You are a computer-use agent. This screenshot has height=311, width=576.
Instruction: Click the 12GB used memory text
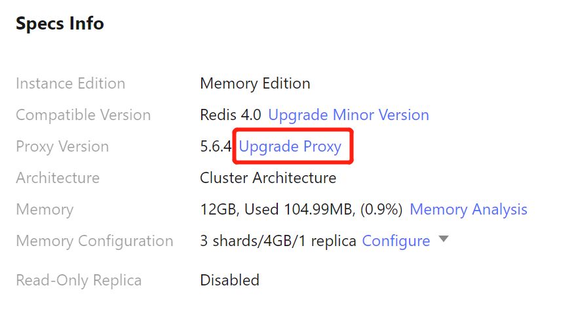click(x=301, y=209)
